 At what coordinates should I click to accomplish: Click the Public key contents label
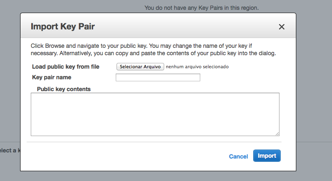coord(64,89)
